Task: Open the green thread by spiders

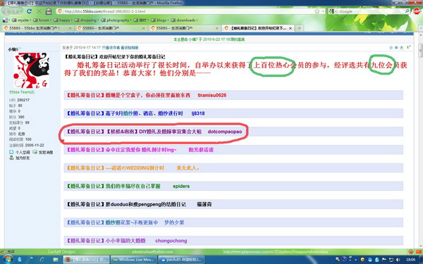Action: coord(128,186)
